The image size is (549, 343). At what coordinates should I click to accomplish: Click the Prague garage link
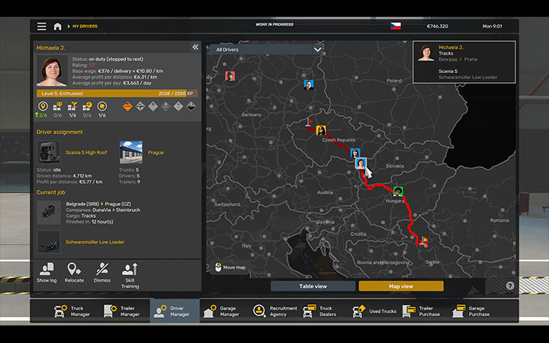[x=156, y=152]
